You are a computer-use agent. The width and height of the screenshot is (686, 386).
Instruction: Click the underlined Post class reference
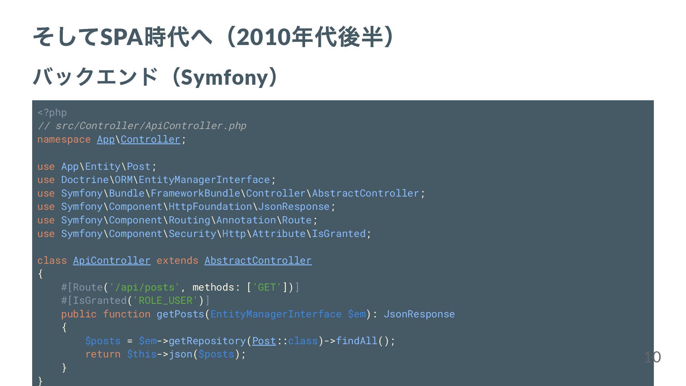click(x=264, y=341)
